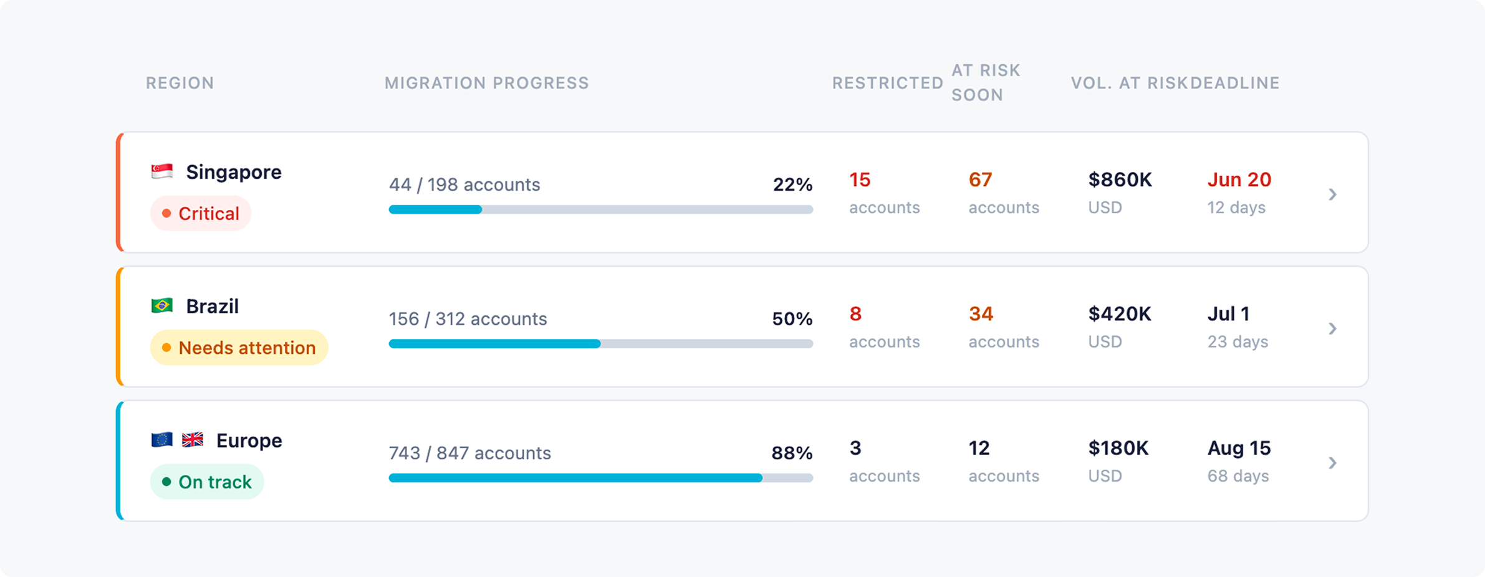
Task: Click the Brazil 50% progress bar
Action: (601, 344)
